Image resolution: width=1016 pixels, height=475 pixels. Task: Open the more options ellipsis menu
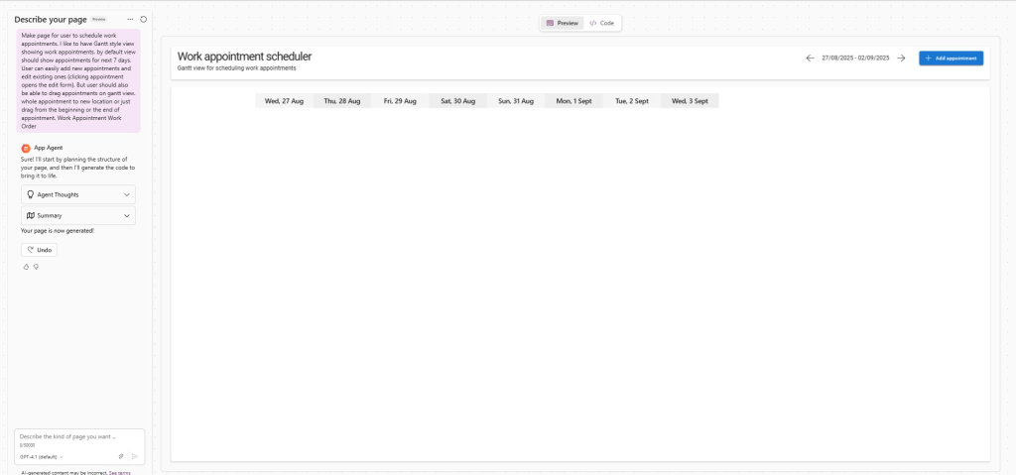[x=130, y=19]
